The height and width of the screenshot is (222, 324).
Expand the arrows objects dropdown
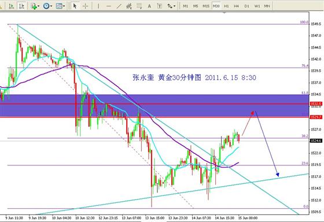pyautogui.click(x=175, y=6)
